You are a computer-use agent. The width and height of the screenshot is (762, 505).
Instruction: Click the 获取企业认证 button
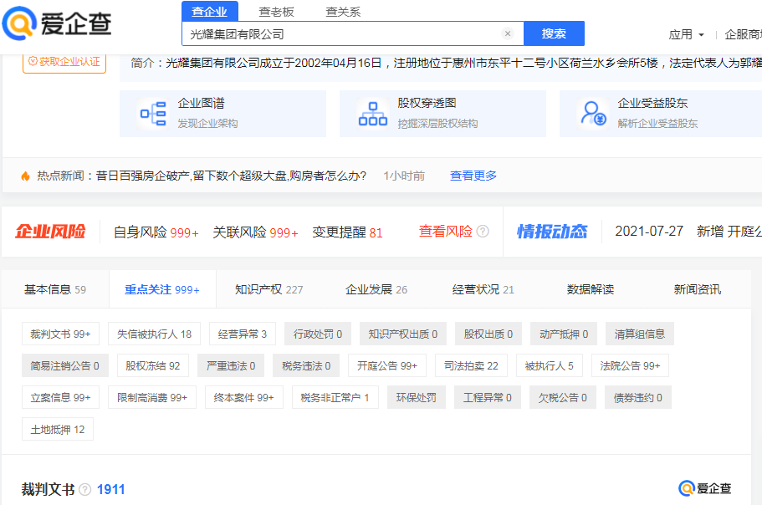64,61
